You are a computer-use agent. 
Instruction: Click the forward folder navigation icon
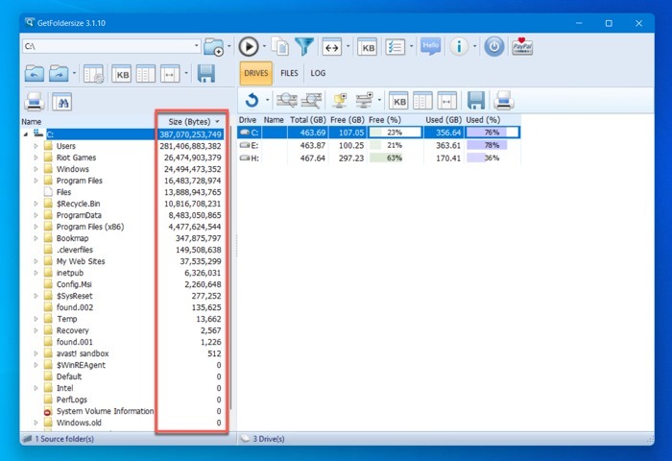click(59, 74)
